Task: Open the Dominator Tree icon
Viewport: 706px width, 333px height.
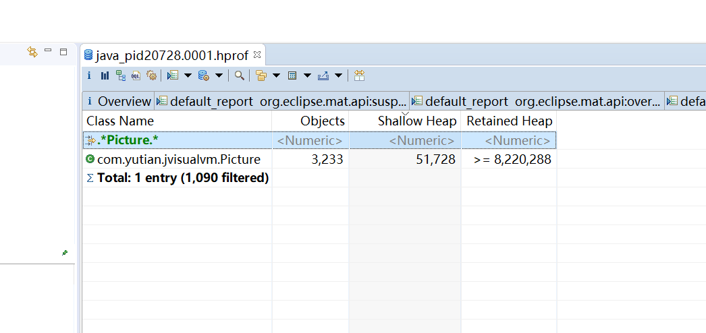Action: click(x=120, y=75)
